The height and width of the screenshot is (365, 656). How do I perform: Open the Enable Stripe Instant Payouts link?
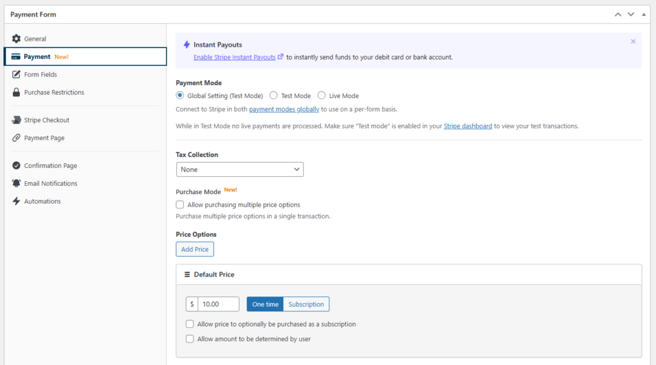point(234,57)
